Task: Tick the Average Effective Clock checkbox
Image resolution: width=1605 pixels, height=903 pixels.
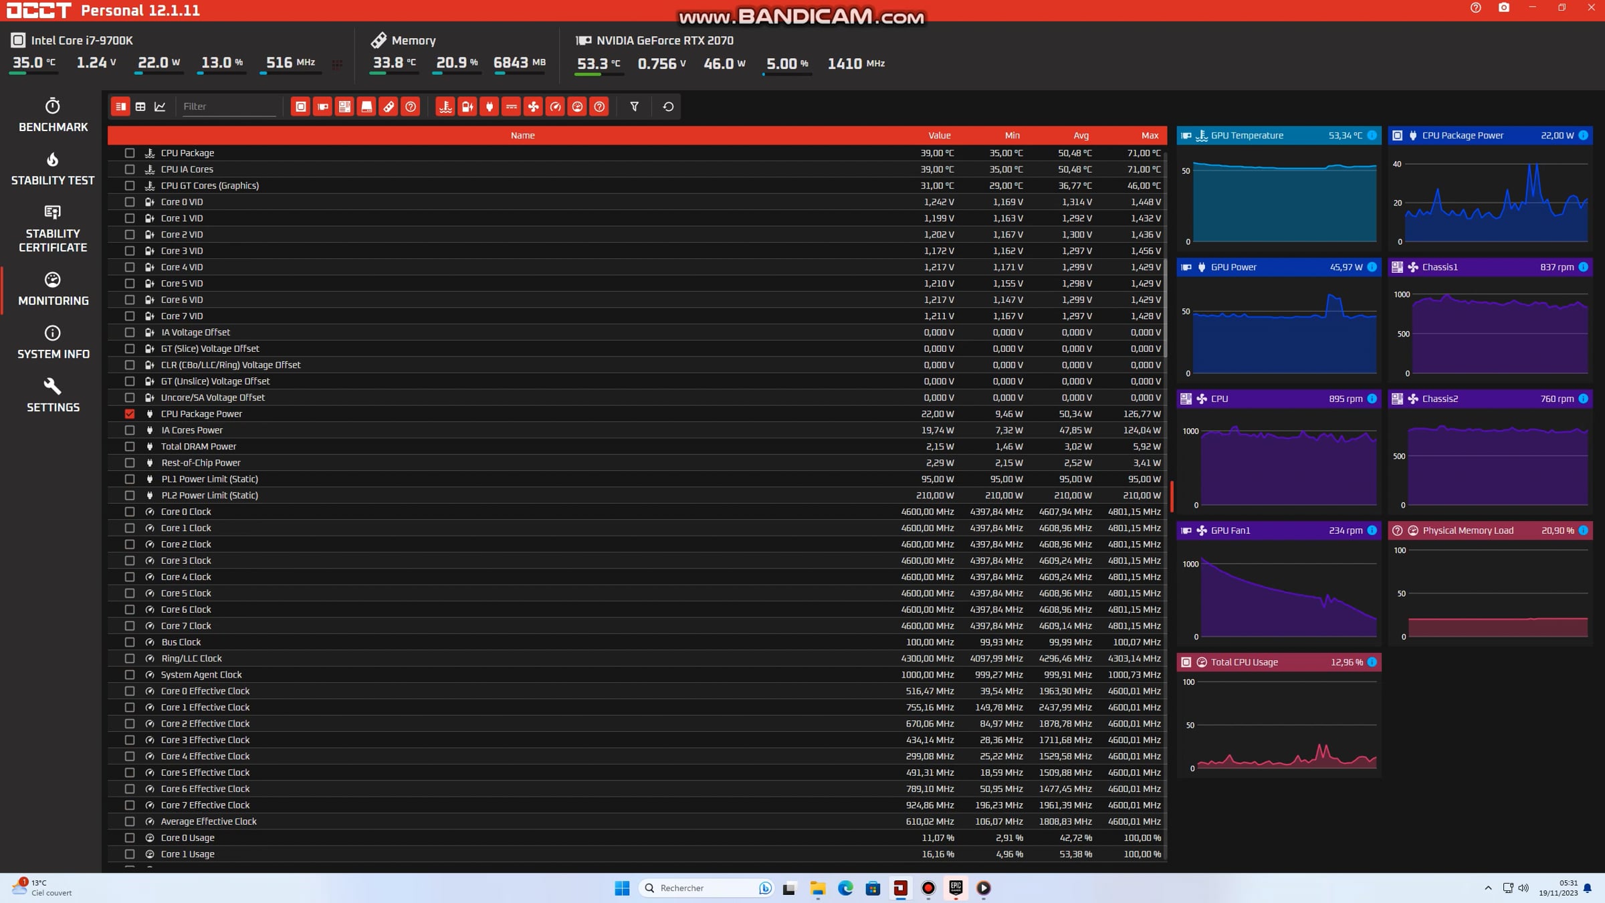Action: point(130,821)
